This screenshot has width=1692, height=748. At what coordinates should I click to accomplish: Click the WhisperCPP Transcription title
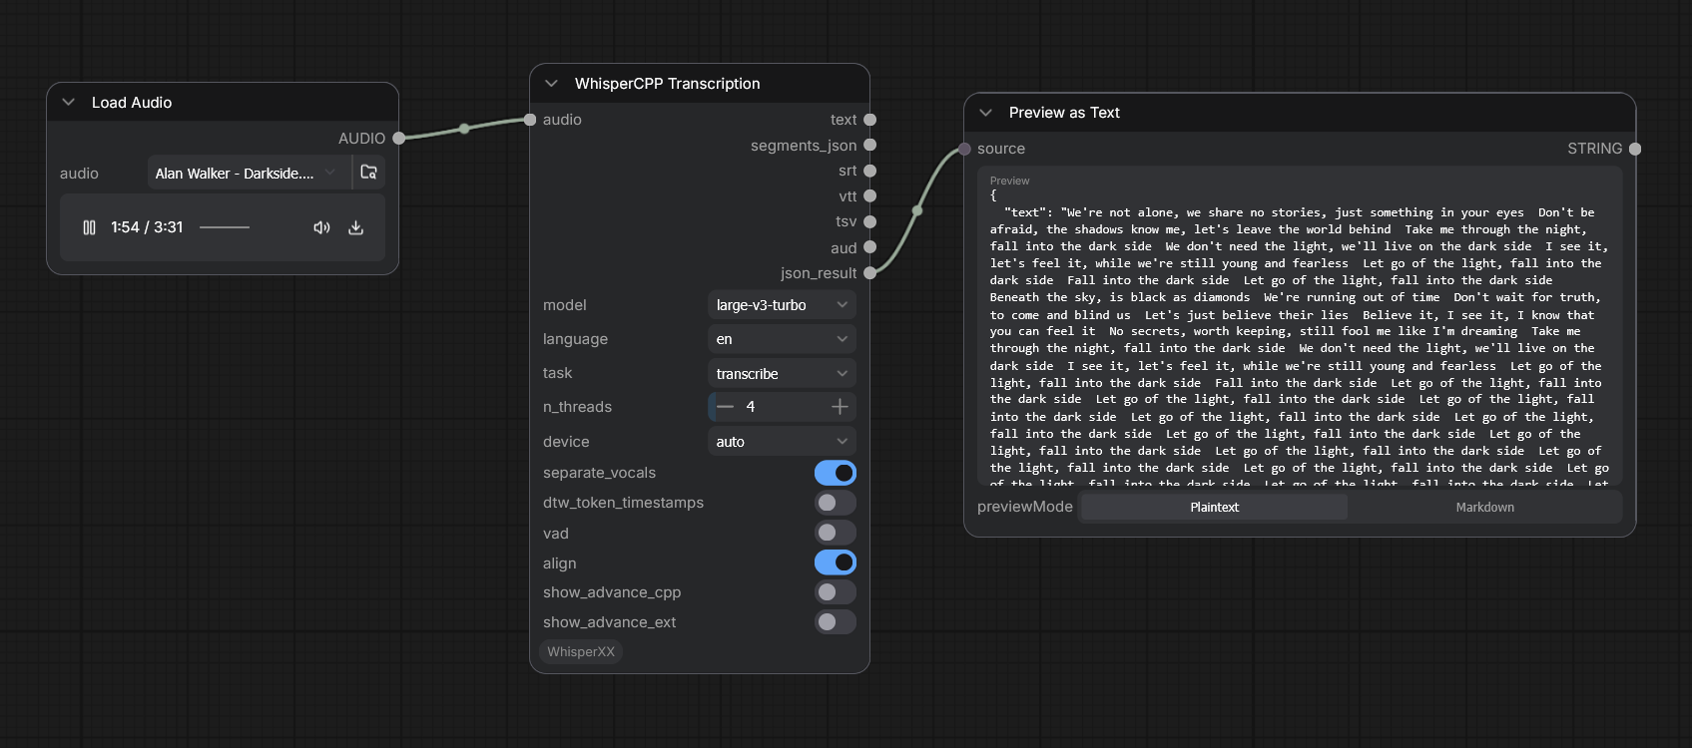pos(667,84)
